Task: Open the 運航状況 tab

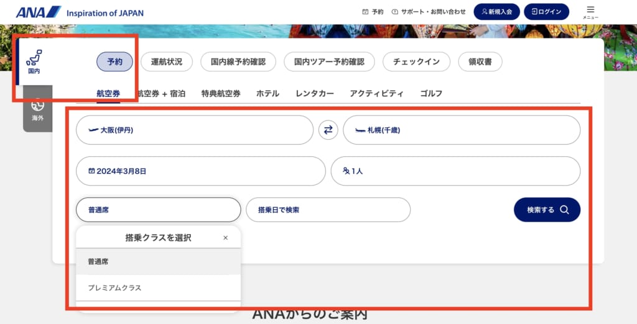Action: (167, 61)
